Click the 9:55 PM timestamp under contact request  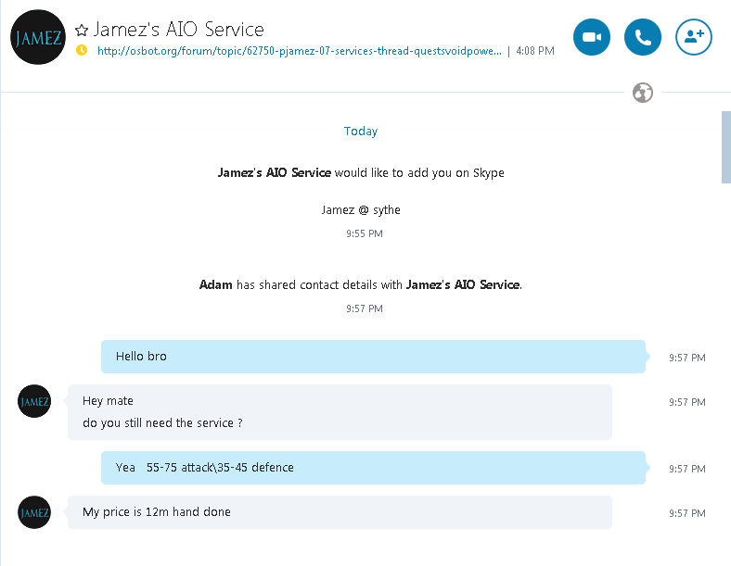pos(364,233)
